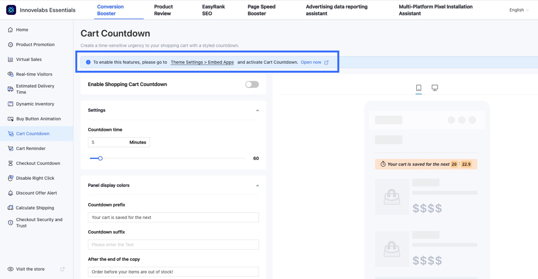Screen dimensions: 538x279
Task: Open the English language dropdown
Action: pyautogui.click(x=519, y=10)
